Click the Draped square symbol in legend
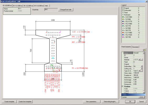The width and height of the screenshot is (148, 105). click(x=123, y=8)
